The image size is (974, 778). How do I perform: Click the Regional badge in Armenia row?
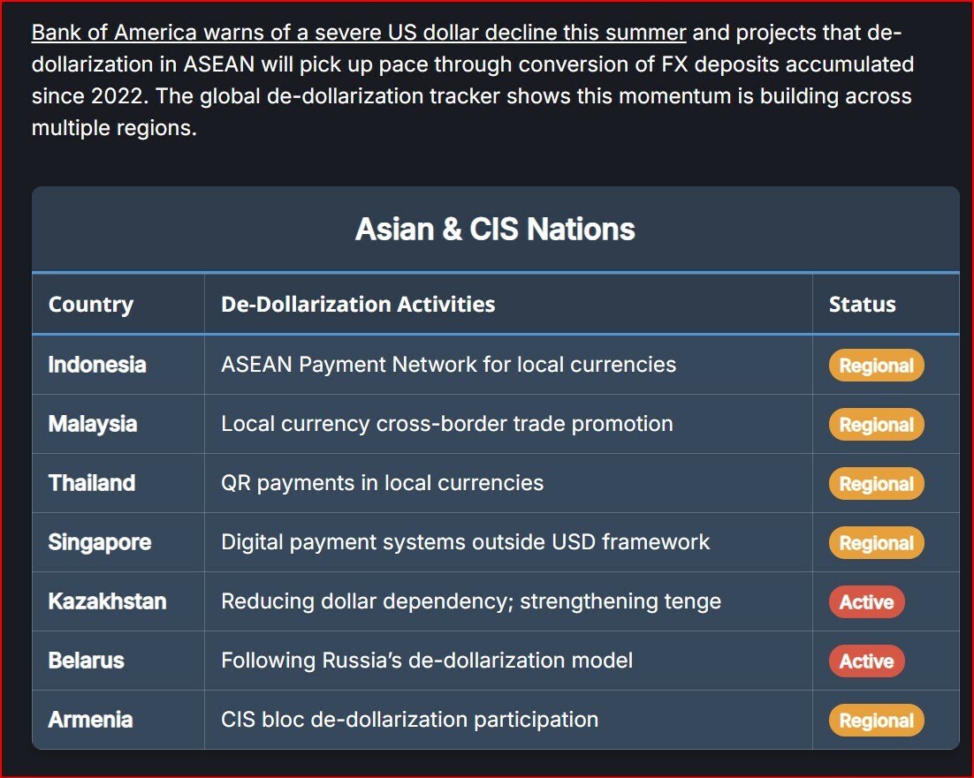coord(876,721)
